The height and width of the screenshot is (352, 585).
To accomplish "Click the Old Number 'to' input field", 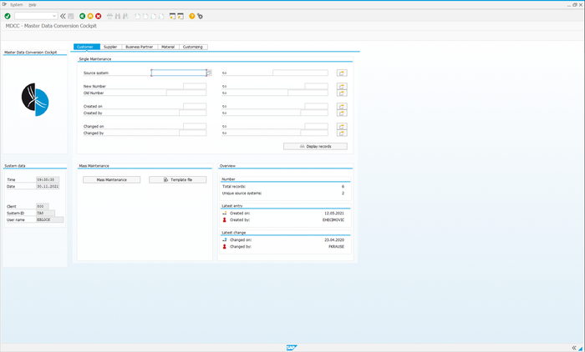I will tap(308, 93).
